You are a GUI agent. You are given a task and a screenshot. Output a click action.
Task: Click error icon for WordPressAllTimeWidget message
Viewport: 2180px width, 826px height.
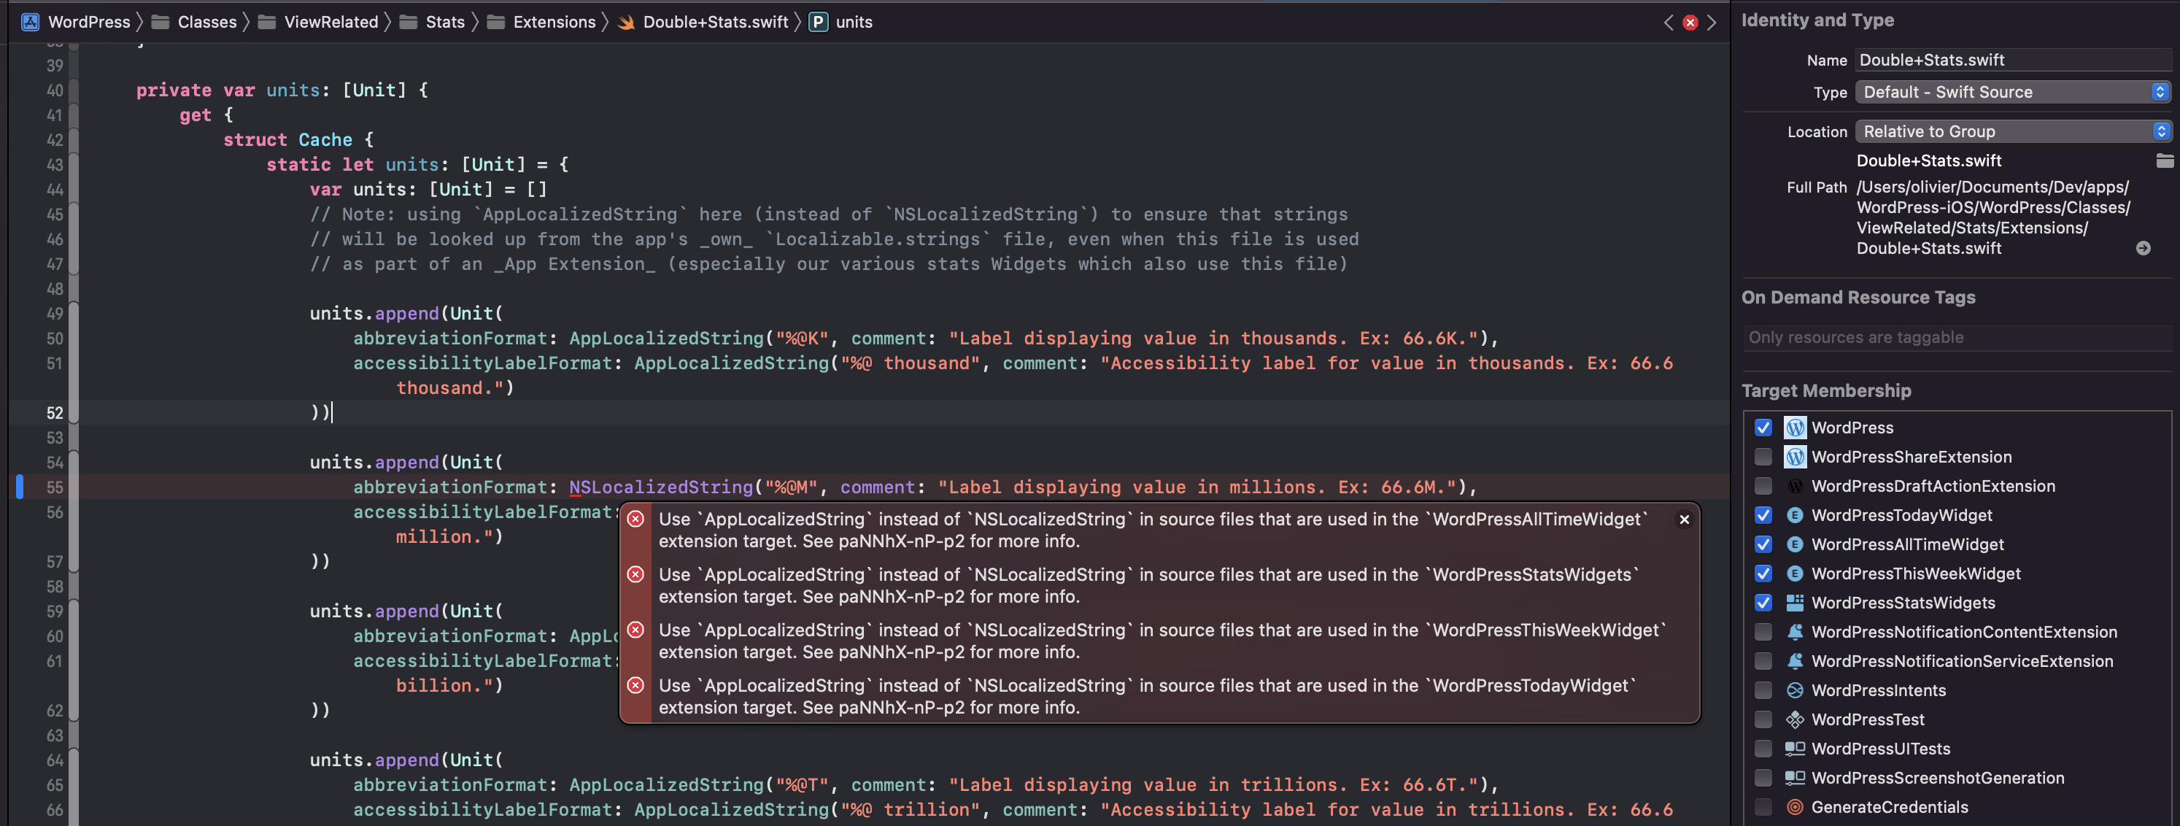pyautogui.click(x=635, y=519)
